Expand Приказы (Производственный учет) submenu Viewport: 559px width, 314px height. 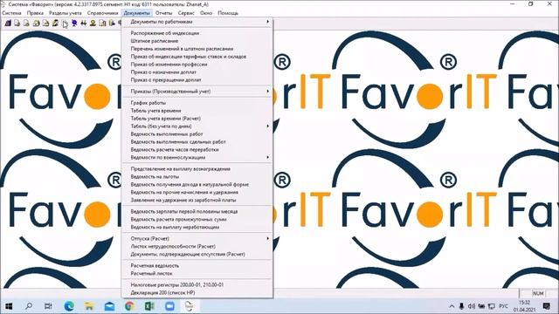coord(197,92)
